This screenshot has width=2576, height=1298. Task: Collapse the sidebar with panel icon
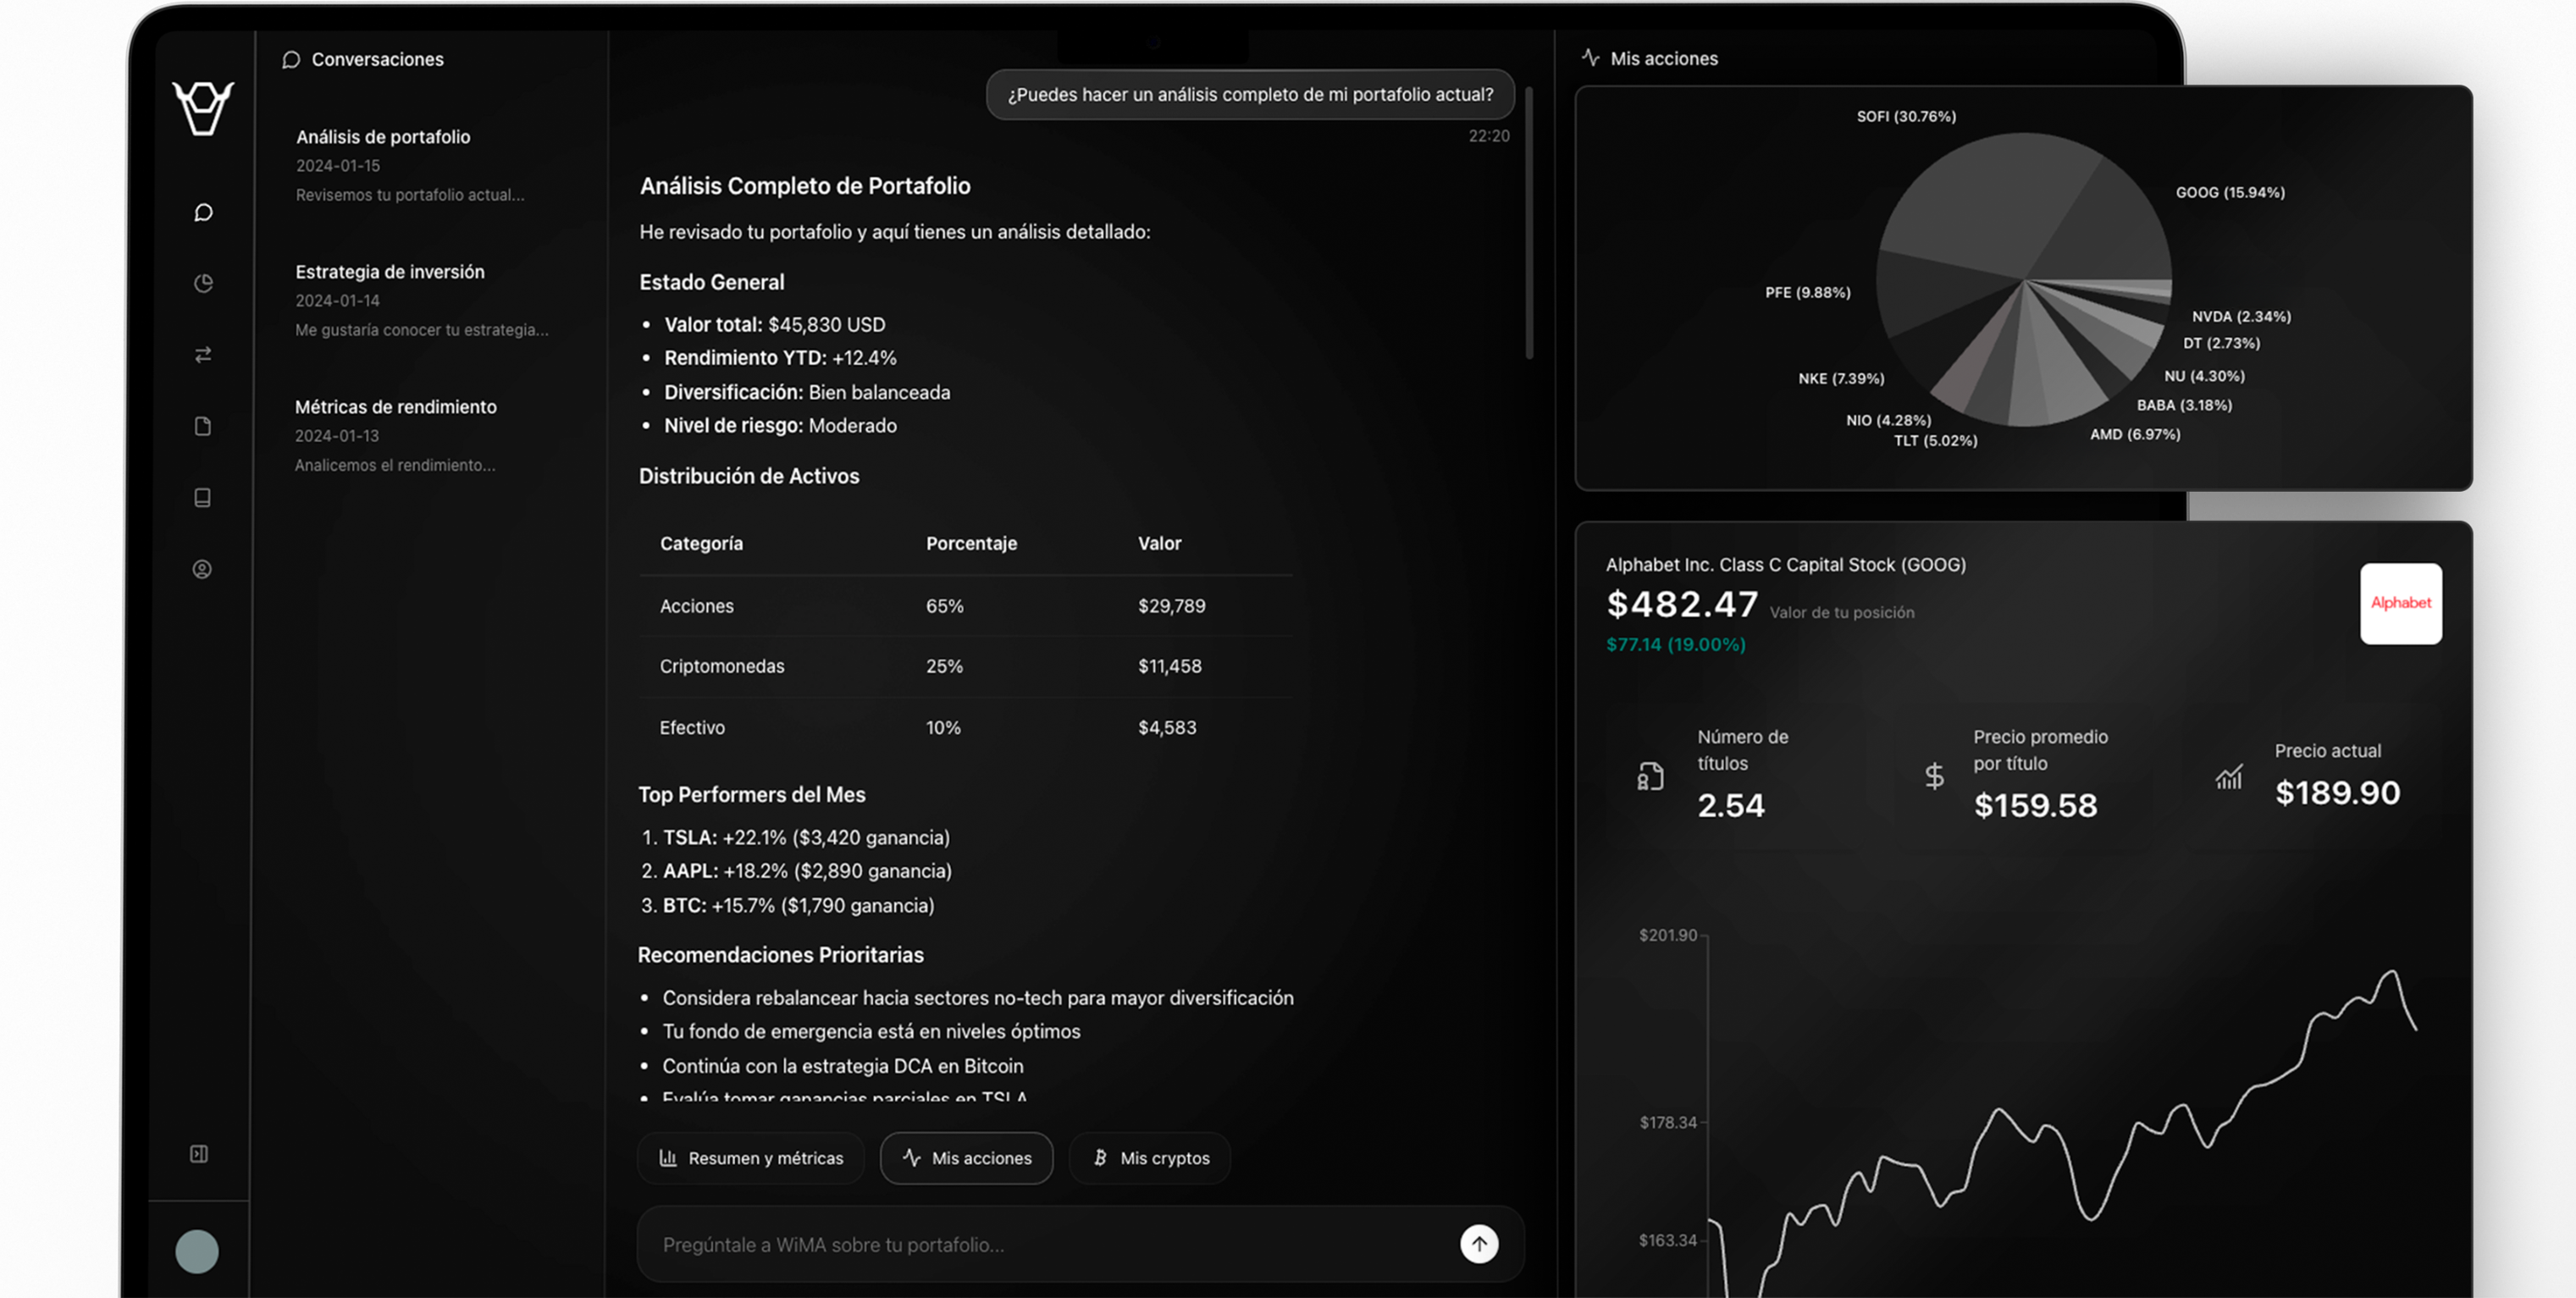(x=199, y=1153)
